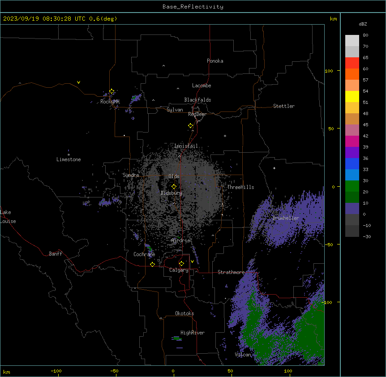This screenshot has height=377, width=386.
Task: Click the indigo legend swatch between 10 and 0
Action: click(352, 209)
